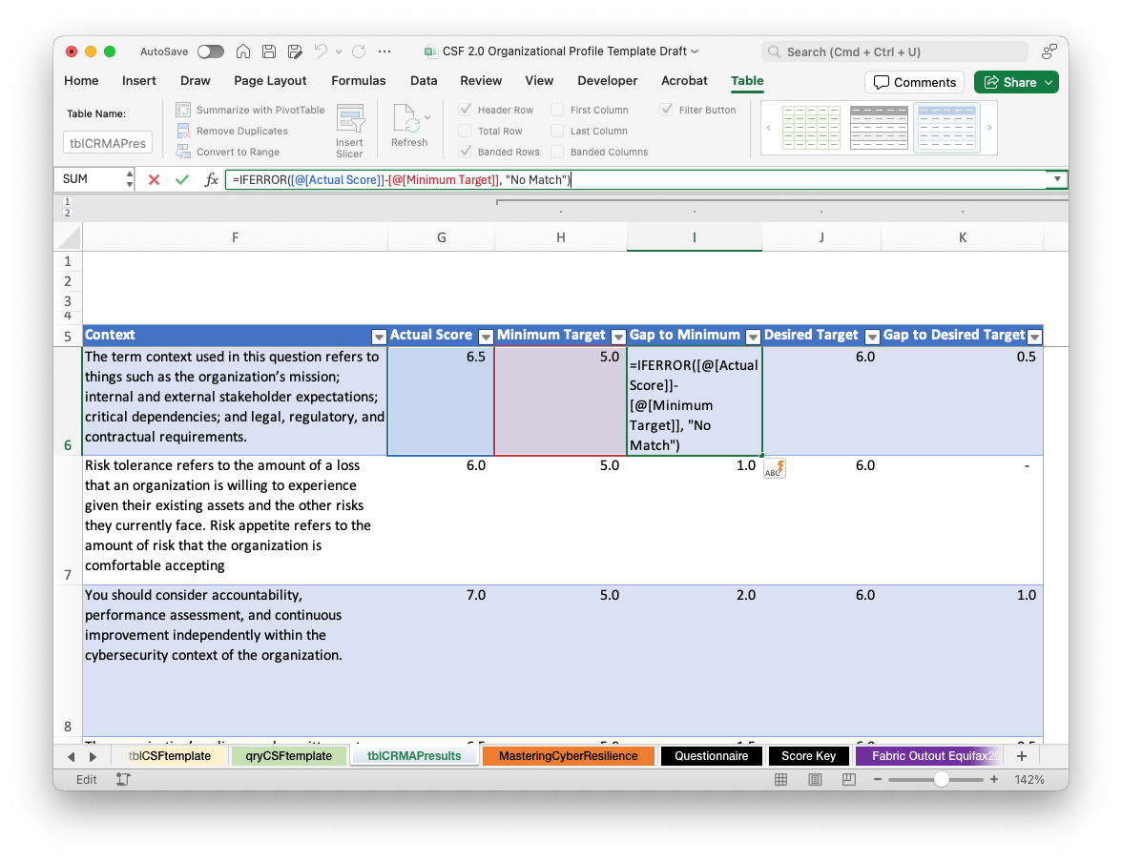
Task: Enable the Total Row checkbox
Action: 466,131
